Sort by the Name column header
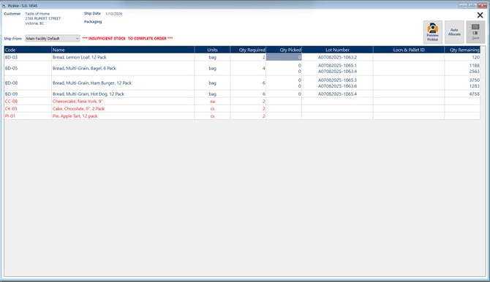The image size is (490, 282). coord(123,50)
